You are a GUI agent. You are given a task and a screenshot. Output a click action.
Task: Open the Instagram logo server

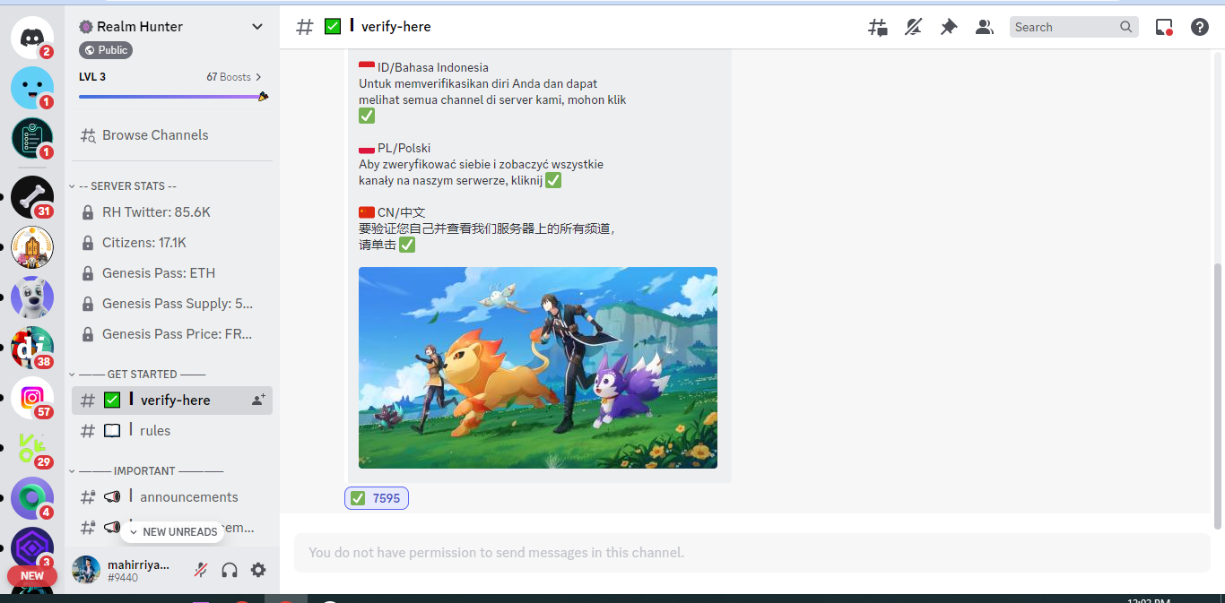pyautogui.click(x=32, y=398)
